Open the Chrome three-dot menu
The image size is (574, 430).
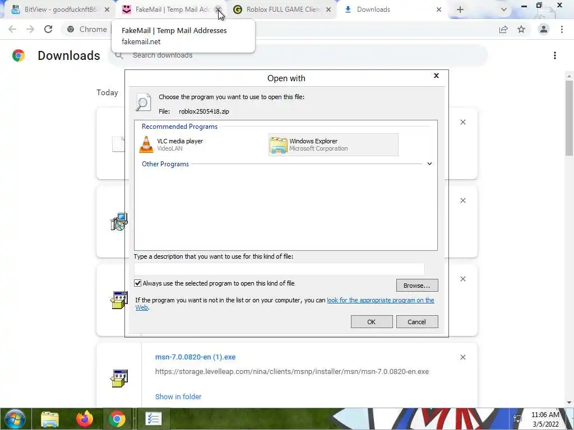click(x=562, y=29)
